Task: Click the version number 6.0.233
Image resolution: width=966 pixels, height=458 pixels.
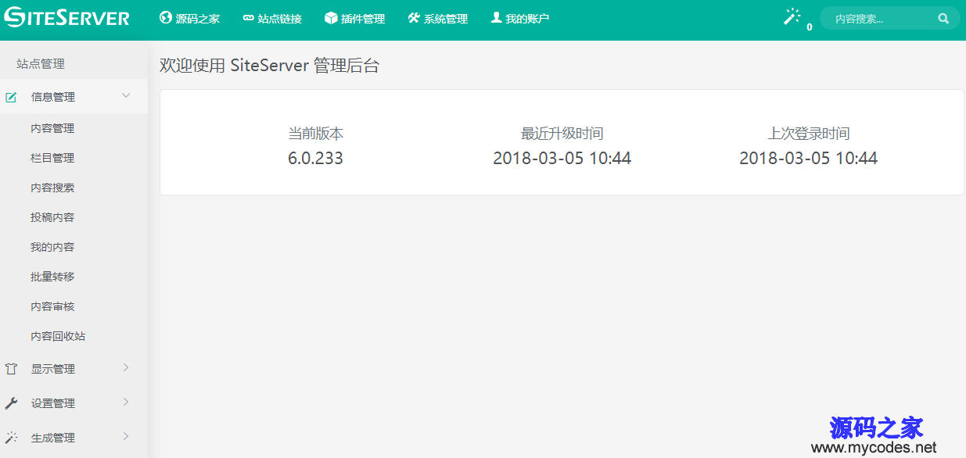Action: tap(316, 158)
